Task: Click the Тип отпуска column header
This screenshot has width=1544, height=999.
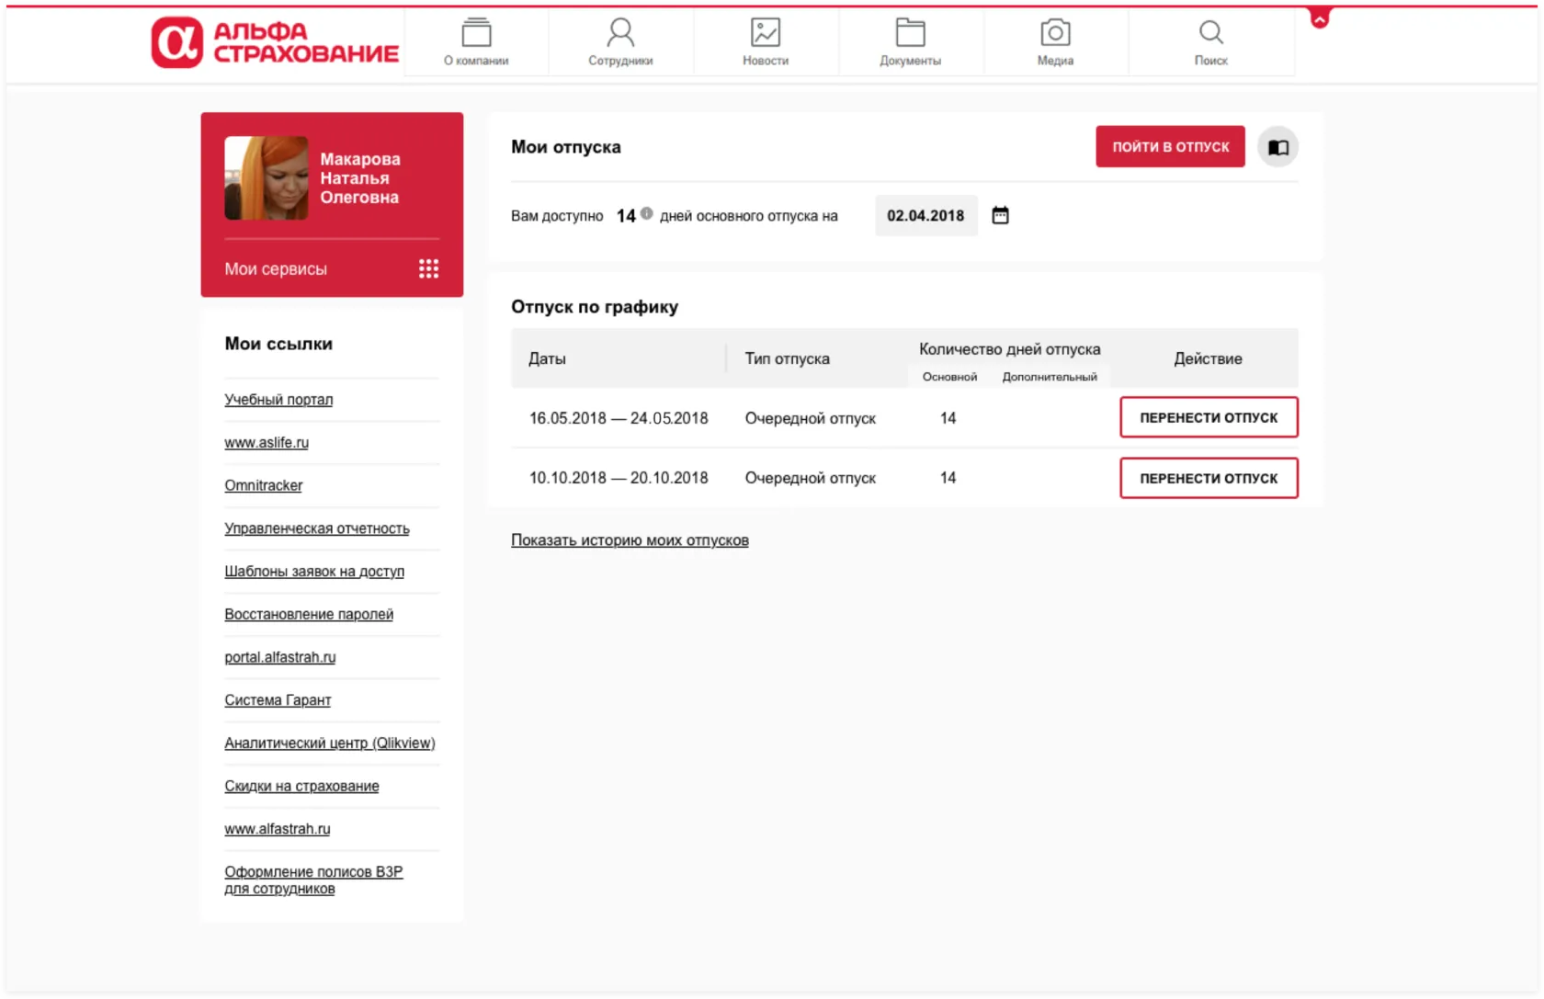Action: (788, 358)
